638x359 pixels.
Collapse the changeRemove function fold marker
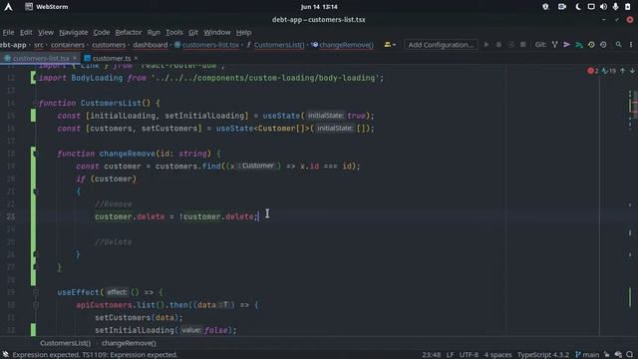[x=36, y=154]
